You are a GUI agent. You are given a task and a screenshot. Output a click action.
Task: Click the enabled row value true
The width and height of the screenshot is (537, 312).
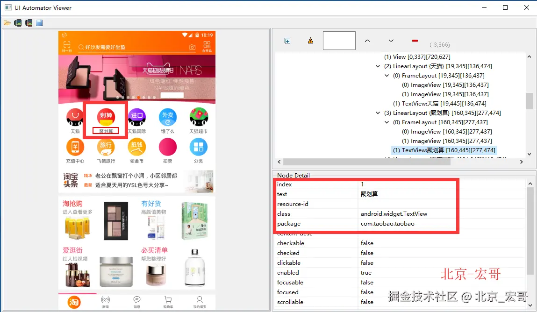pyautogui.click(x=366, y=273)
